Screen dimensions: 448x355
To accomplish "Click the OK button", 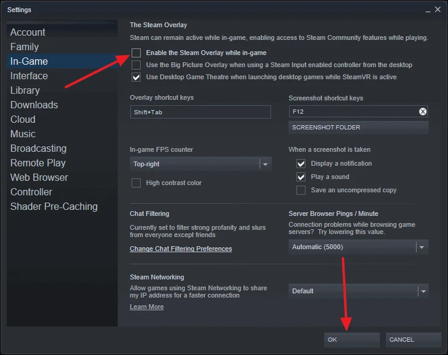I will [352, 340].
